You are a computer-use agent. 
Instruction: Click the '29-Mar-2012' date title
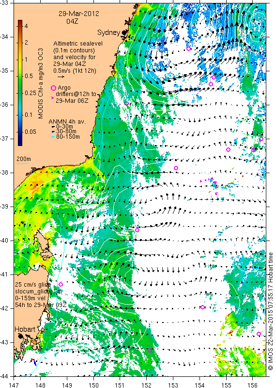pos(79,14)
